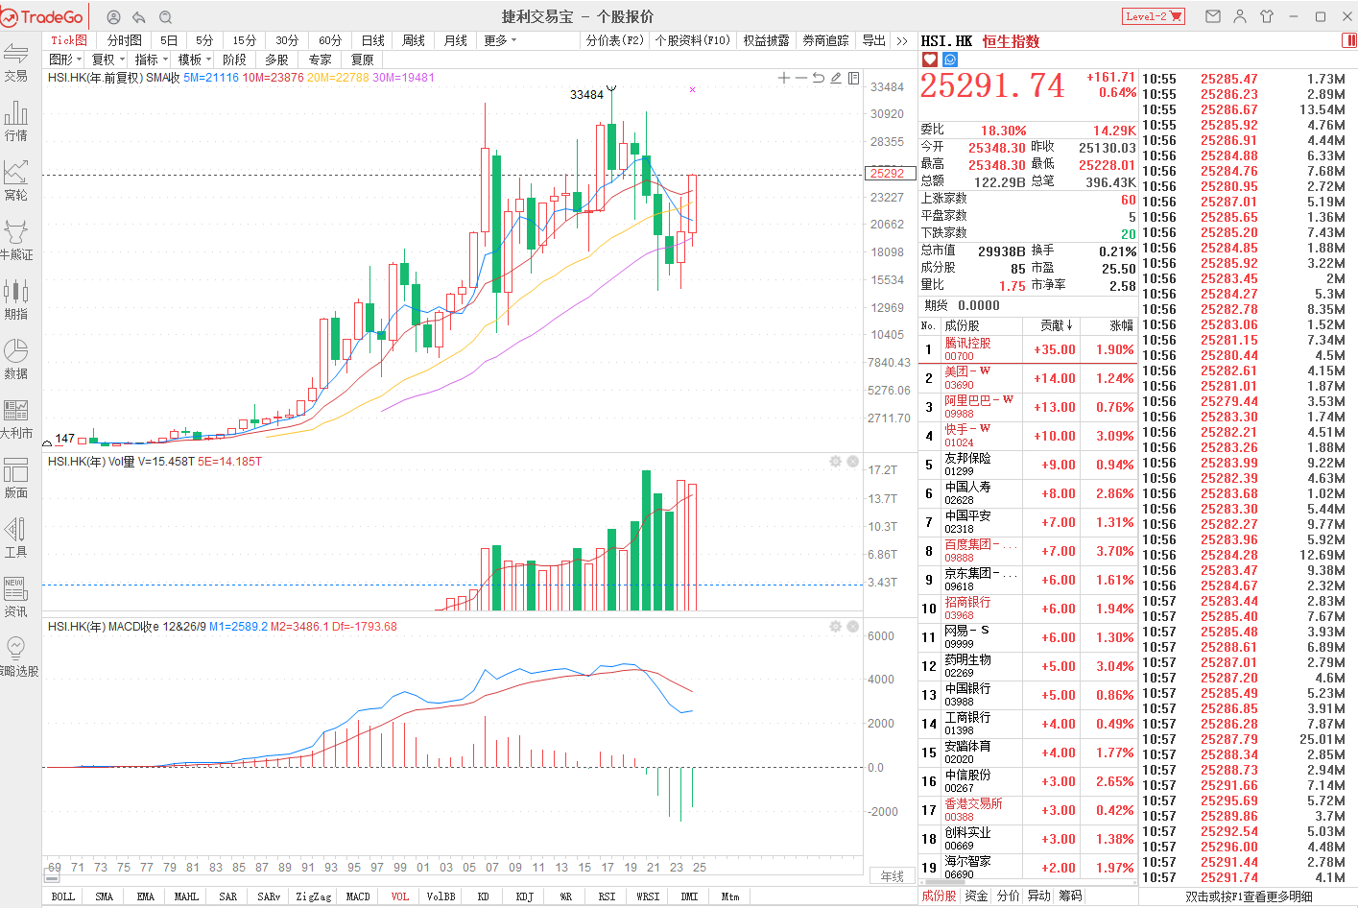
Task: Open the 交易 (Trade) sidebar icon
Action: coord(16,61)
